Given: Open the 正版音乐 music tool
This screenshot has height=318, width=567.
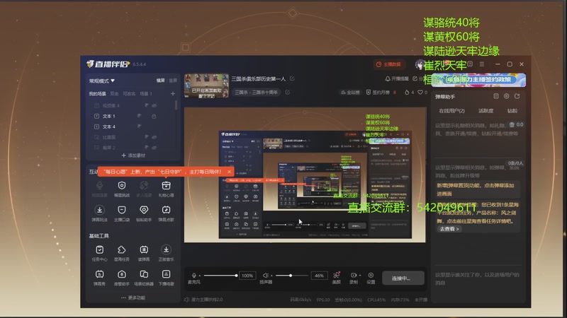Looking at the screenshot, I should 166,253.
